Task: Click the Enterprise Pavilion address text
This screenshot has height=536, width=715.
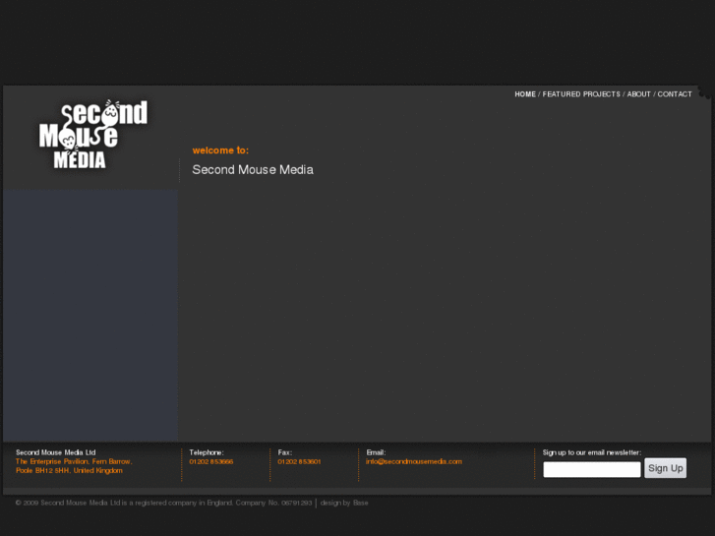Action: pyautogui.click(x=74, y=461)
